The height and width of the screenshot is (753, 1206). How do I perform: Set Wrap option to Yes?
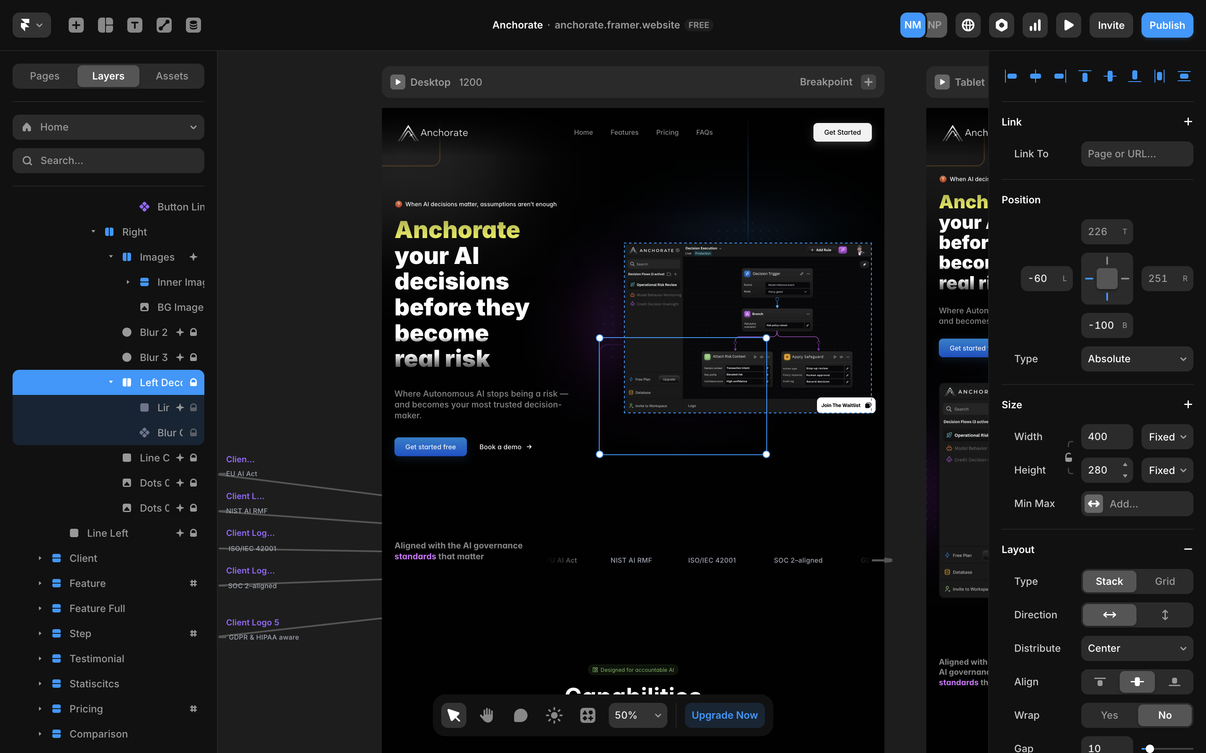tap(1109, 715)
